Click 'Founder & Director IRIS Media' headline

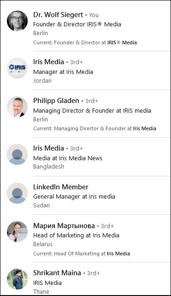(x=77, y=24)
